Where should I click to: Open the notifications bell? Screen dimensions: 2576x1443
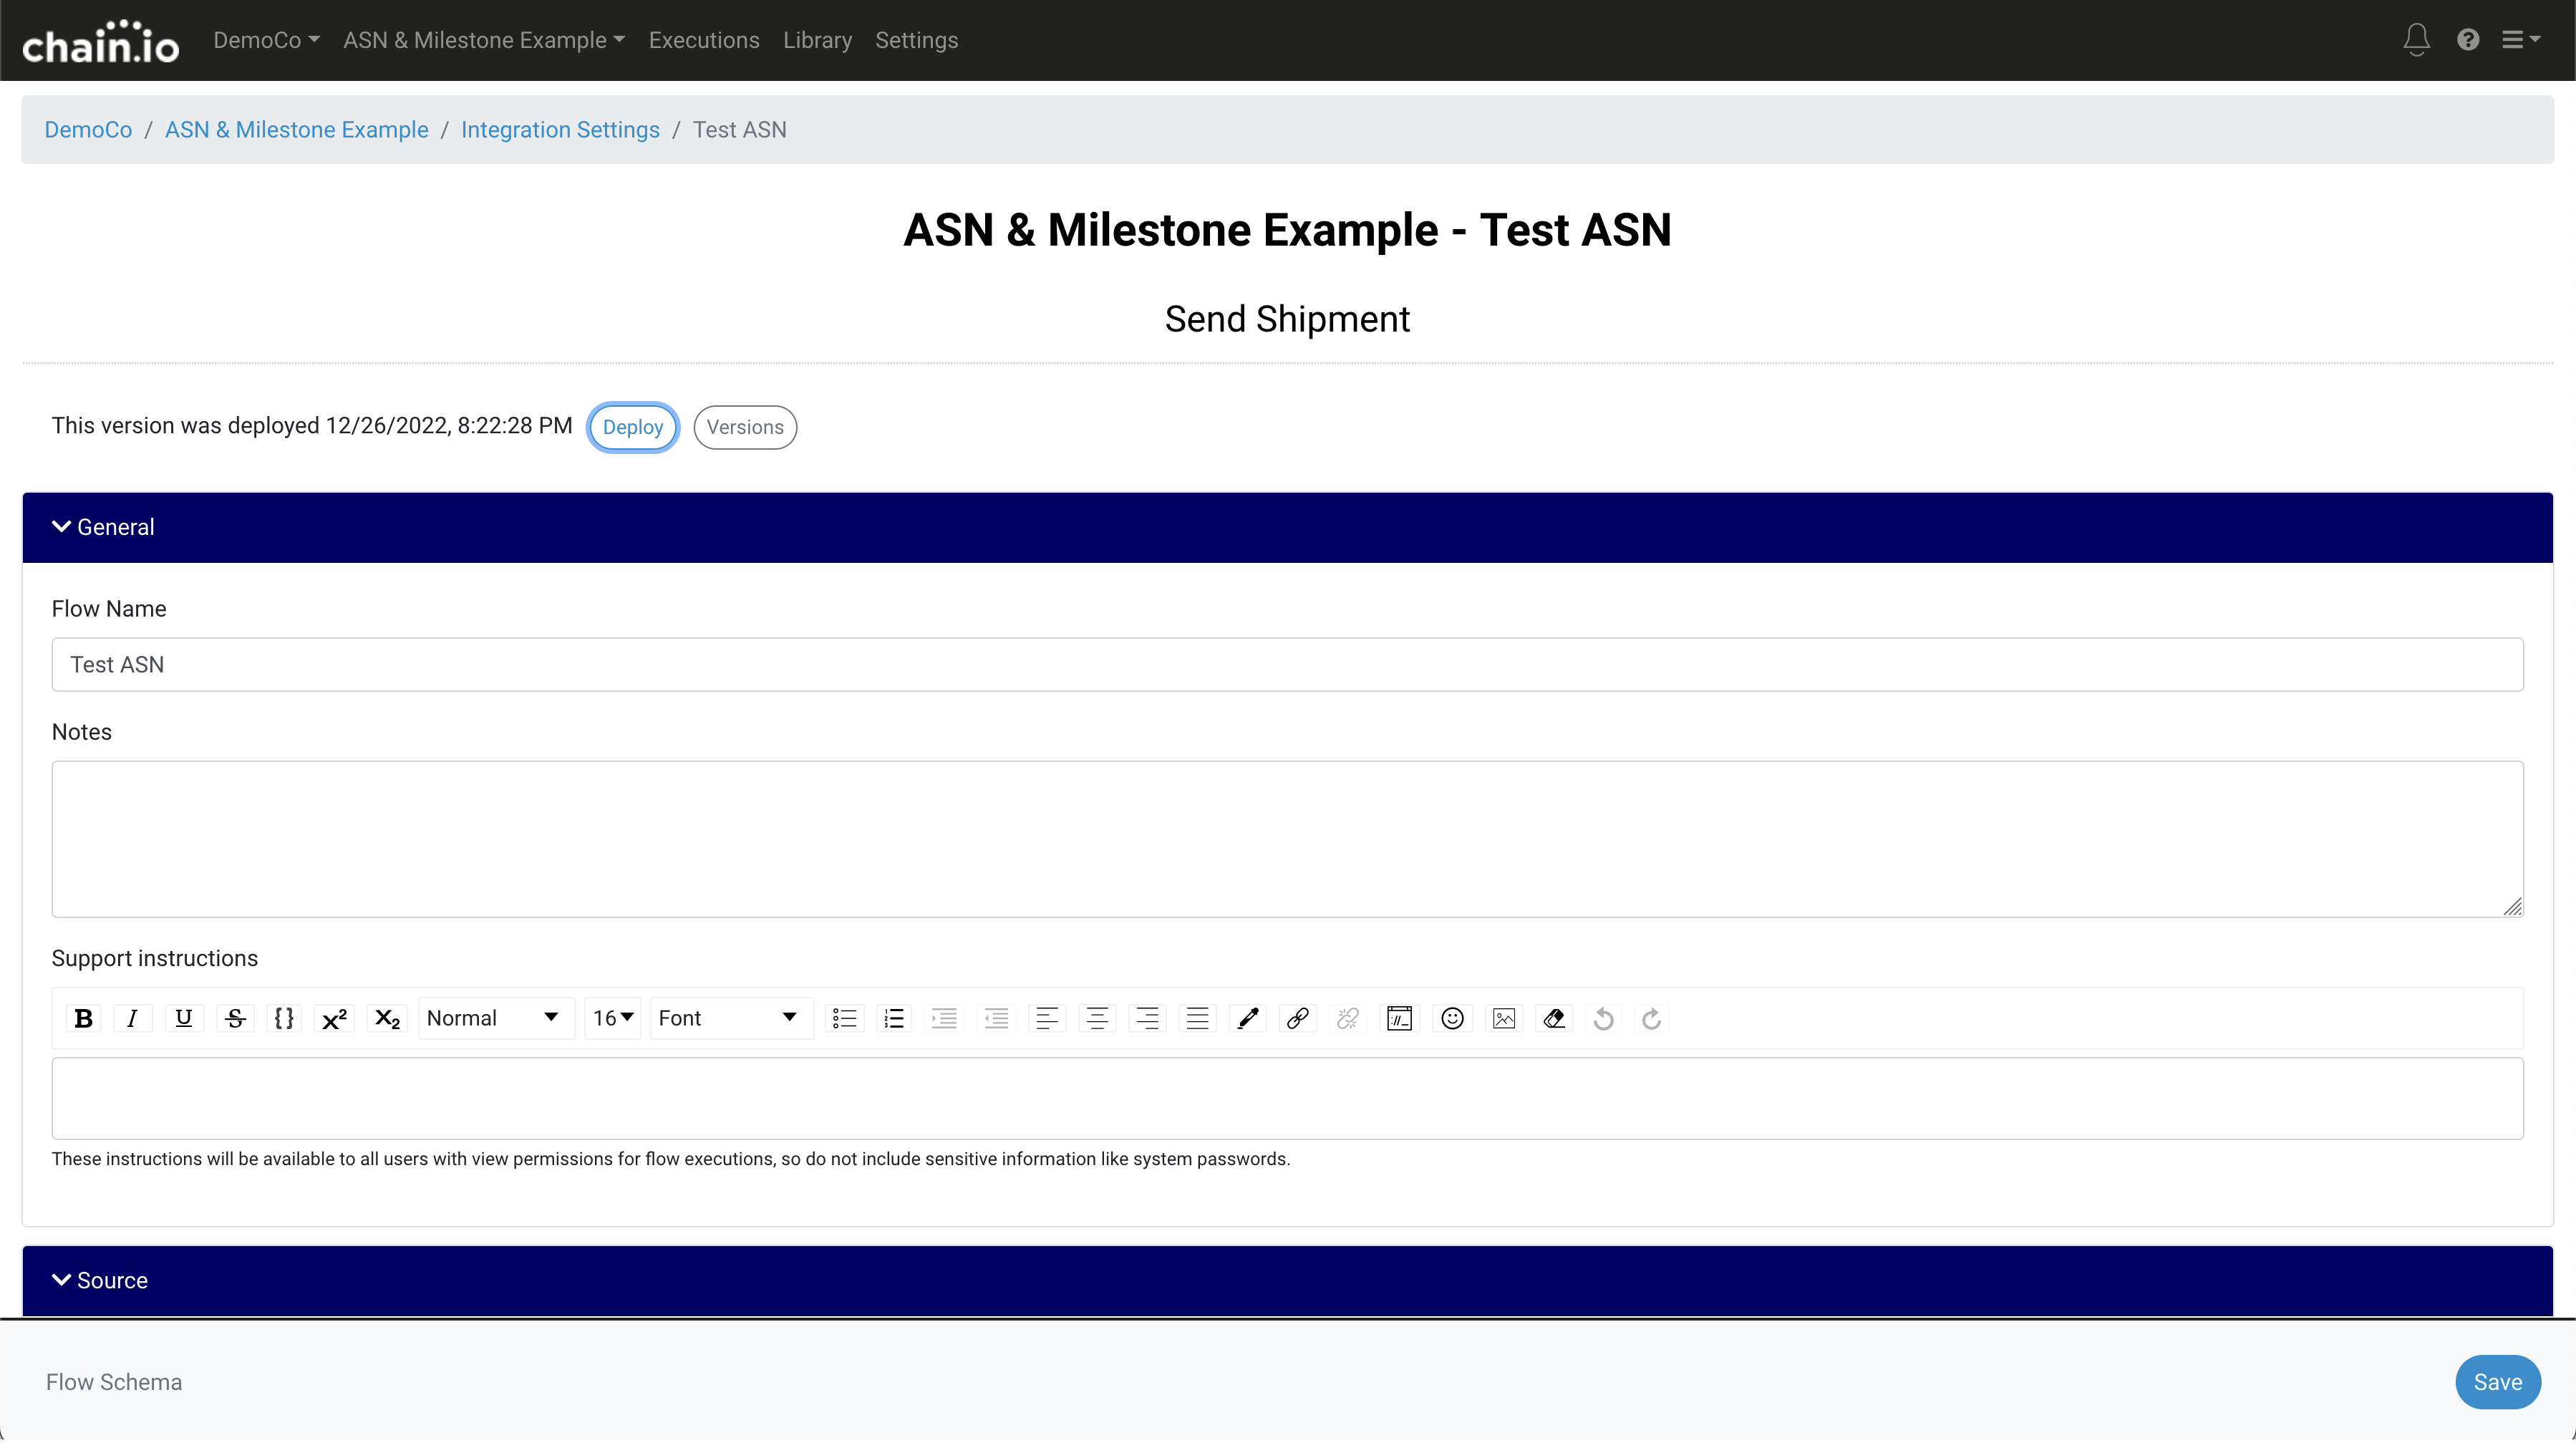pos(2416,40)
